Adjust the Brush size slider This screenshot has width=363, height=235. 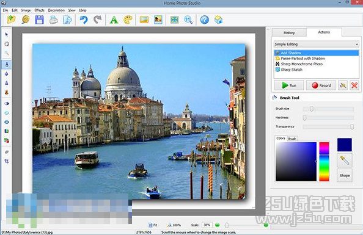coord(328,109)
